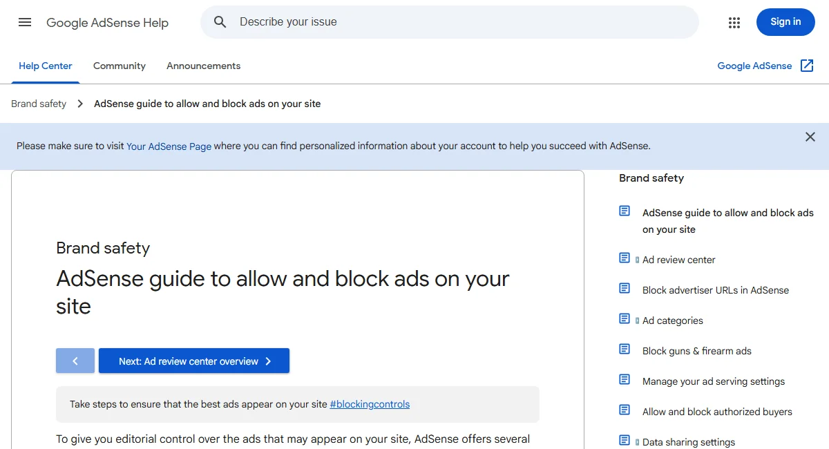The image size is (829, 449).
Task: Click Next: Ad review center overview button
Action: tap(194, 361)
